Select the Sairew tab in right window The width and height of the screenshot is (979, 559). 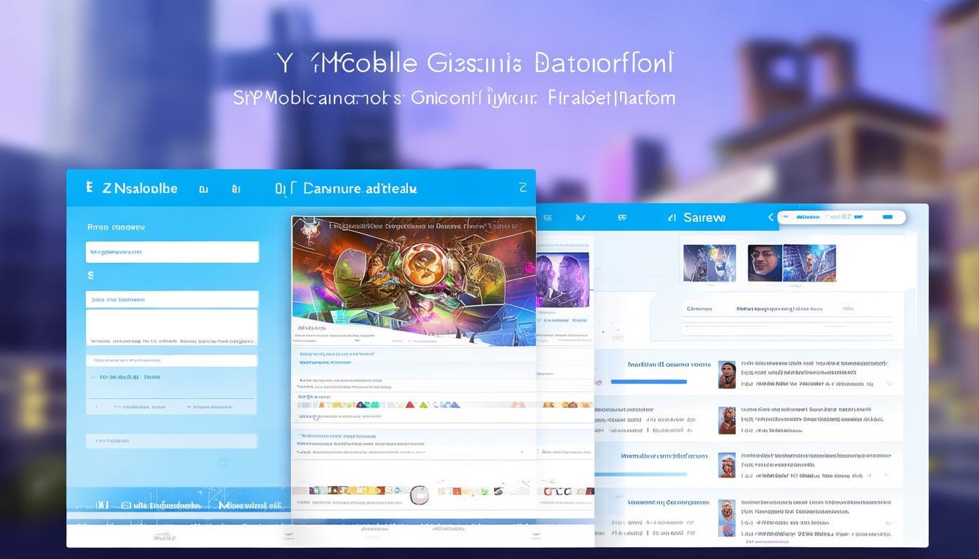click(x=703, y=218)
